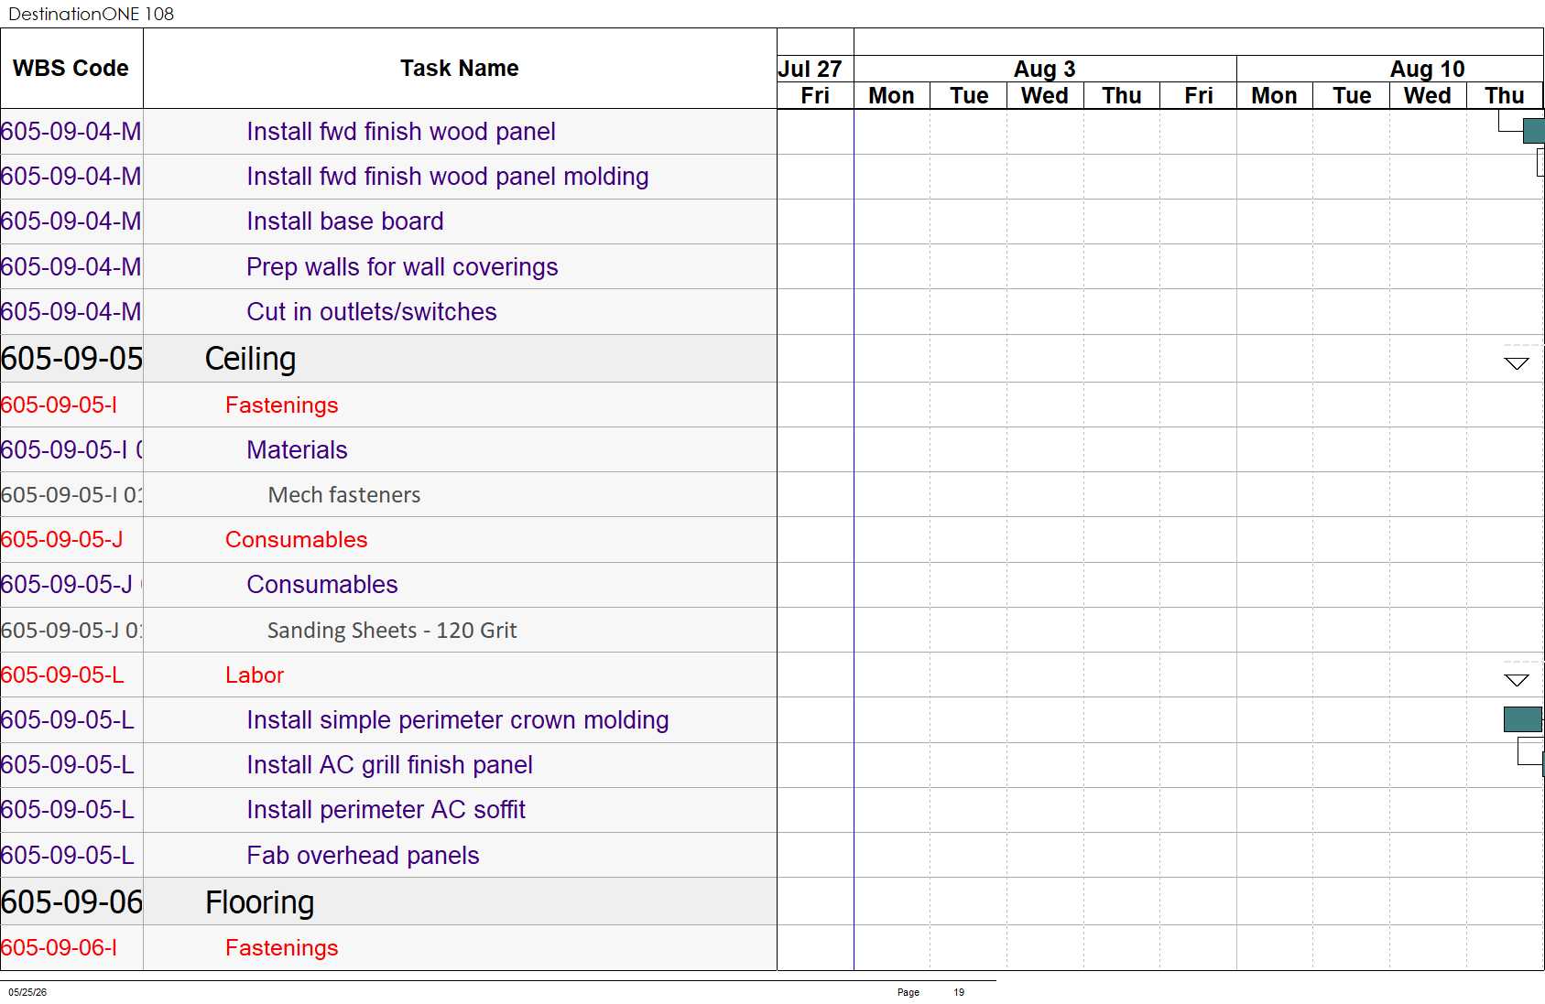Click WBS code 605-09-05-J red cell
The height and width of the screenshot is (1004, 1545).
pyautogui.click(x=71, y=540)
